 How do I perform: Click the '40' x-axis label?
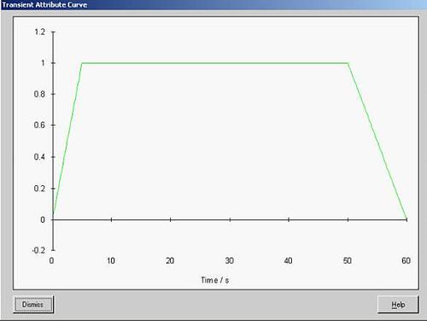point(288,260)
